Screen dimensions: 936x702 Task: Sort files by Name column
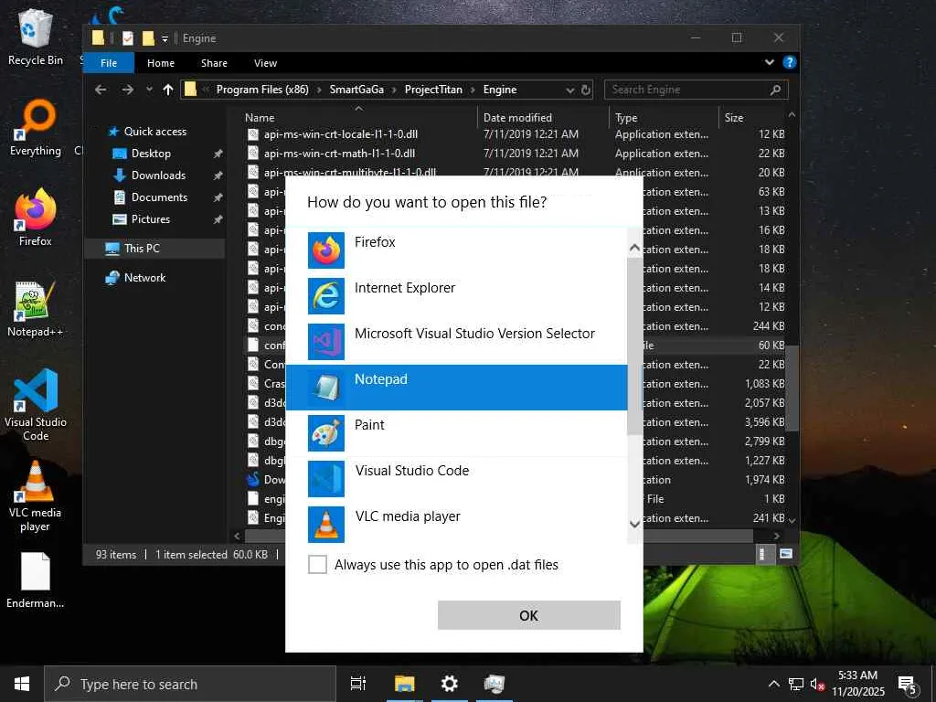[260, 118]
